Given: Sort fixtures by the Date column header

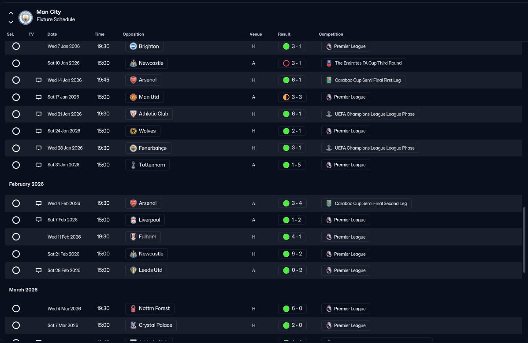Looking at the screenshot, I should coord(52,34).
